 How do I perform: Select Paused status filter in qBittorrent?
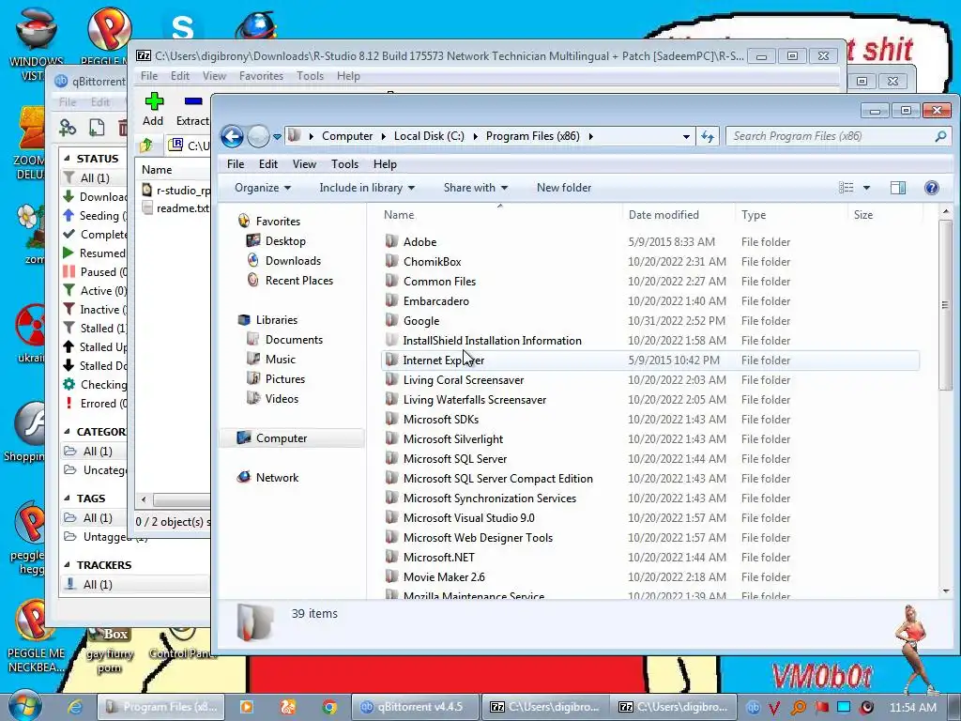pyautogui.click(x=95, y=271)
